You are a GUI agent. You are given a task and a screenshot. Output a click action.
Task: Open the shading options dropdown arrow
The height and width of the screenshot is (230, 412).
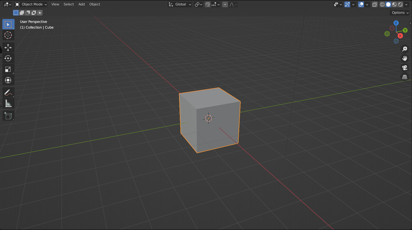tap(406, 4)
